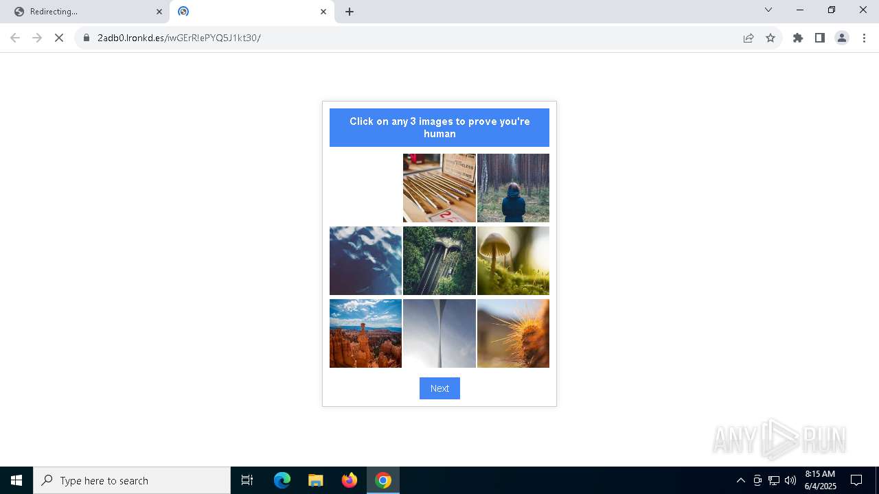Open the Windows Start menu
The image size is (879, 494).
tap(16, 480)
